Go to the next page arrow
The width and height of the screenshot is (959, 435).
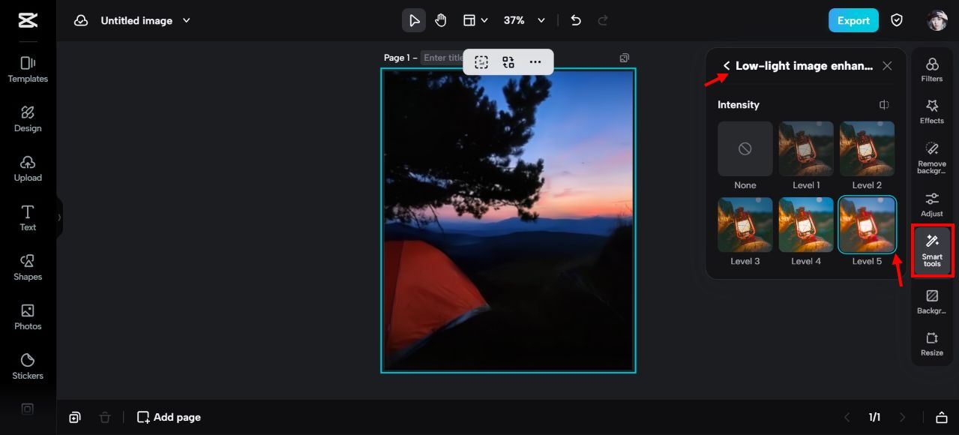(903, 417)
